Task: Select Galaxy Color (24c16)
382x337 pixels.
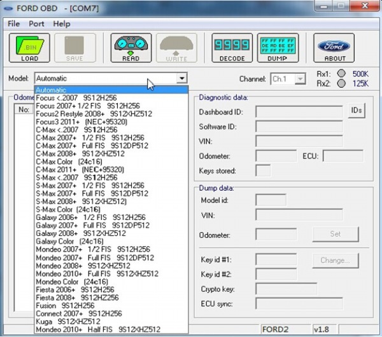Action: pos(111,241)
